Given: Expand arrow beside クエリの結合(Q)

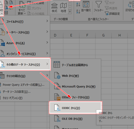Looking at the screenshot, I should 47,75.
